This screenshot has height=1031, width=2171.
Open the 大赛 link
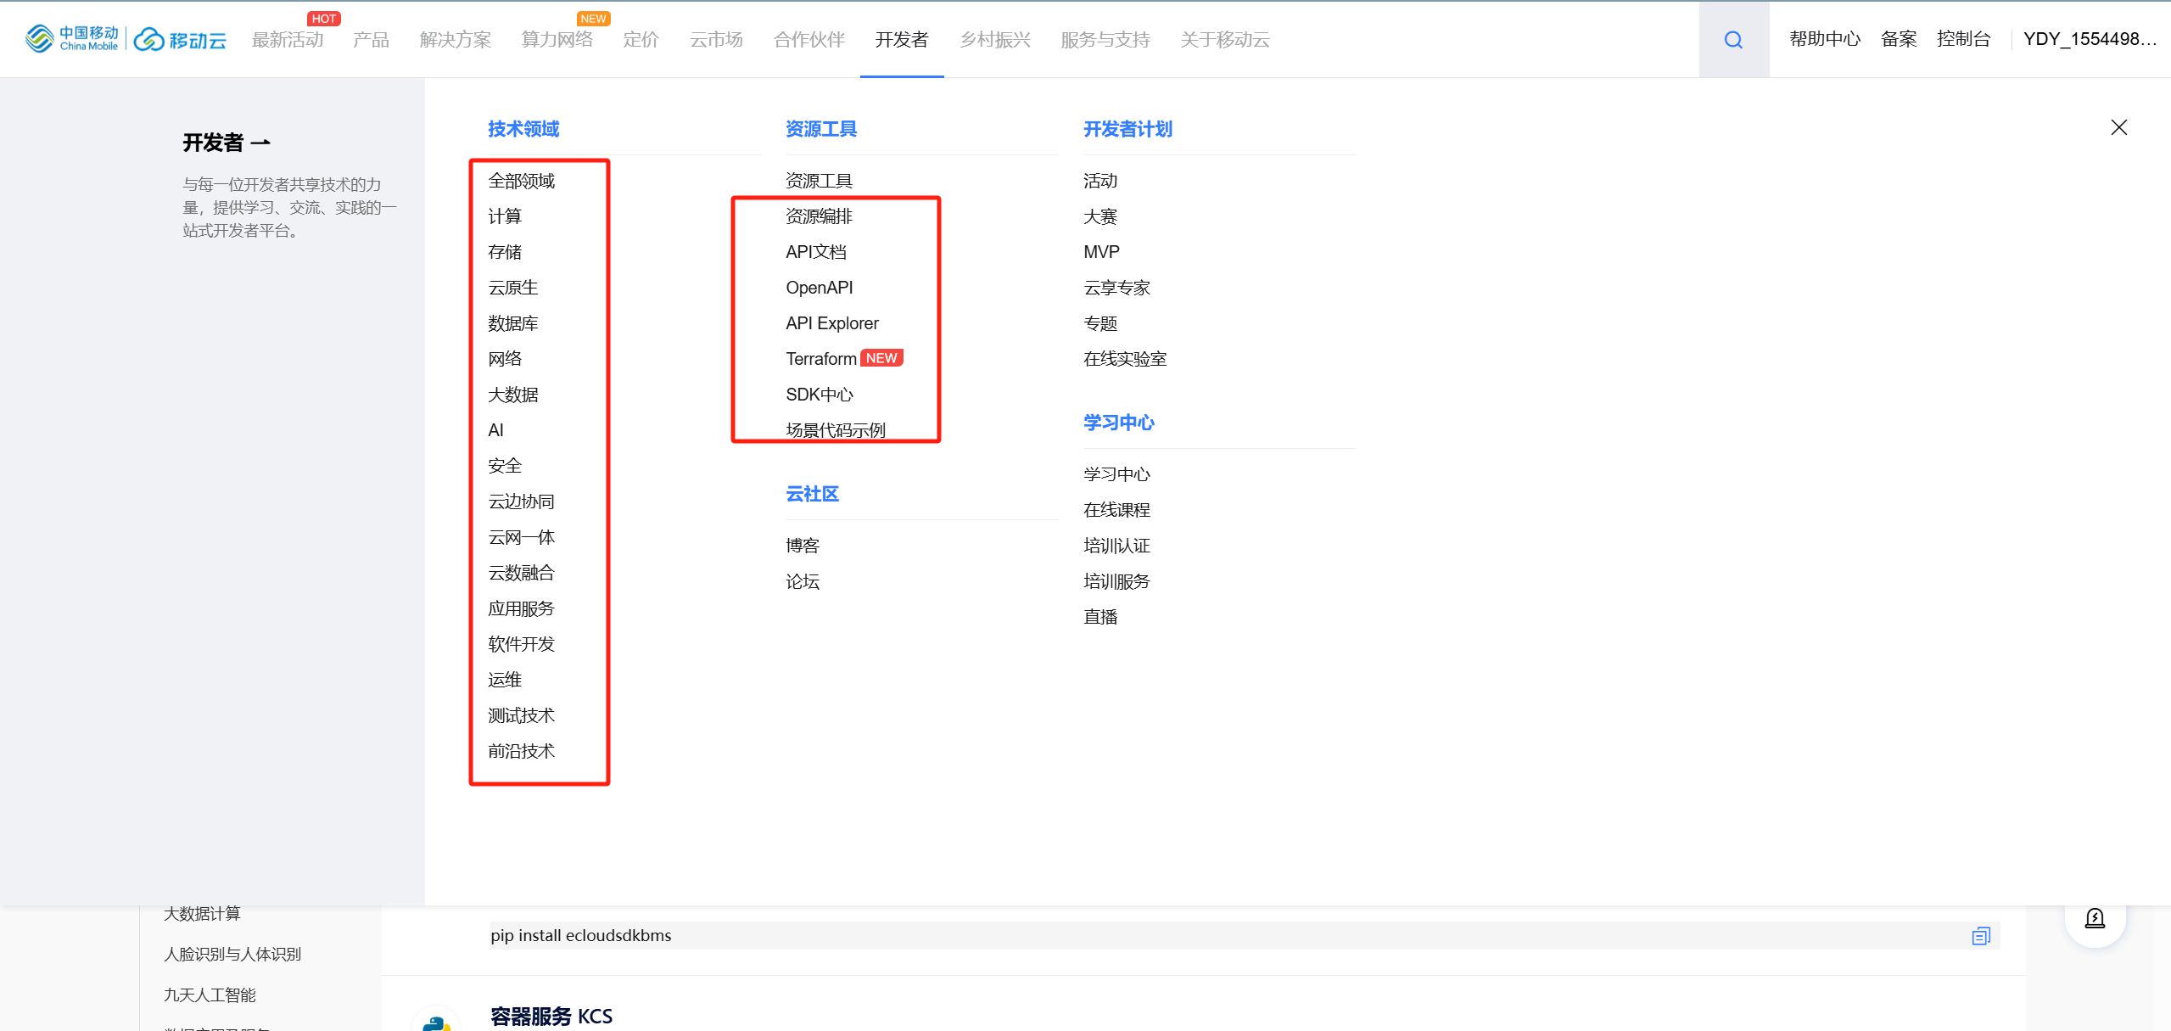point(1100,216)
